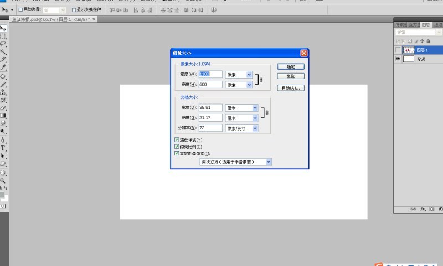The width and height of the screenshot is (443, 266).
Task: Select the Healing Brush tool
Action: click(x=3, y=76)
